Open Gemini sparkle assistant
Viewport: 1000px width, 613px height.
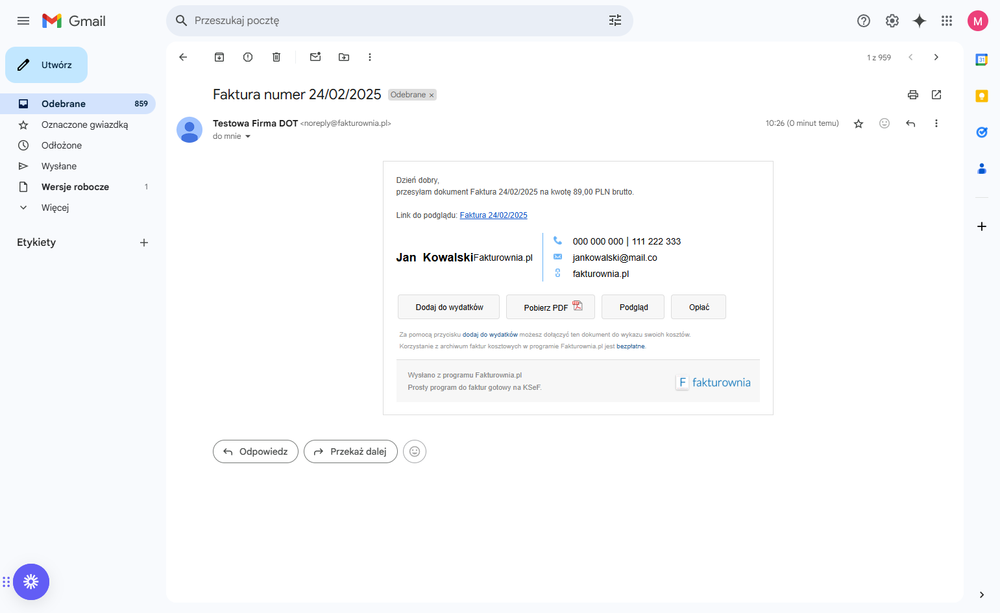(x=920, y=21)
